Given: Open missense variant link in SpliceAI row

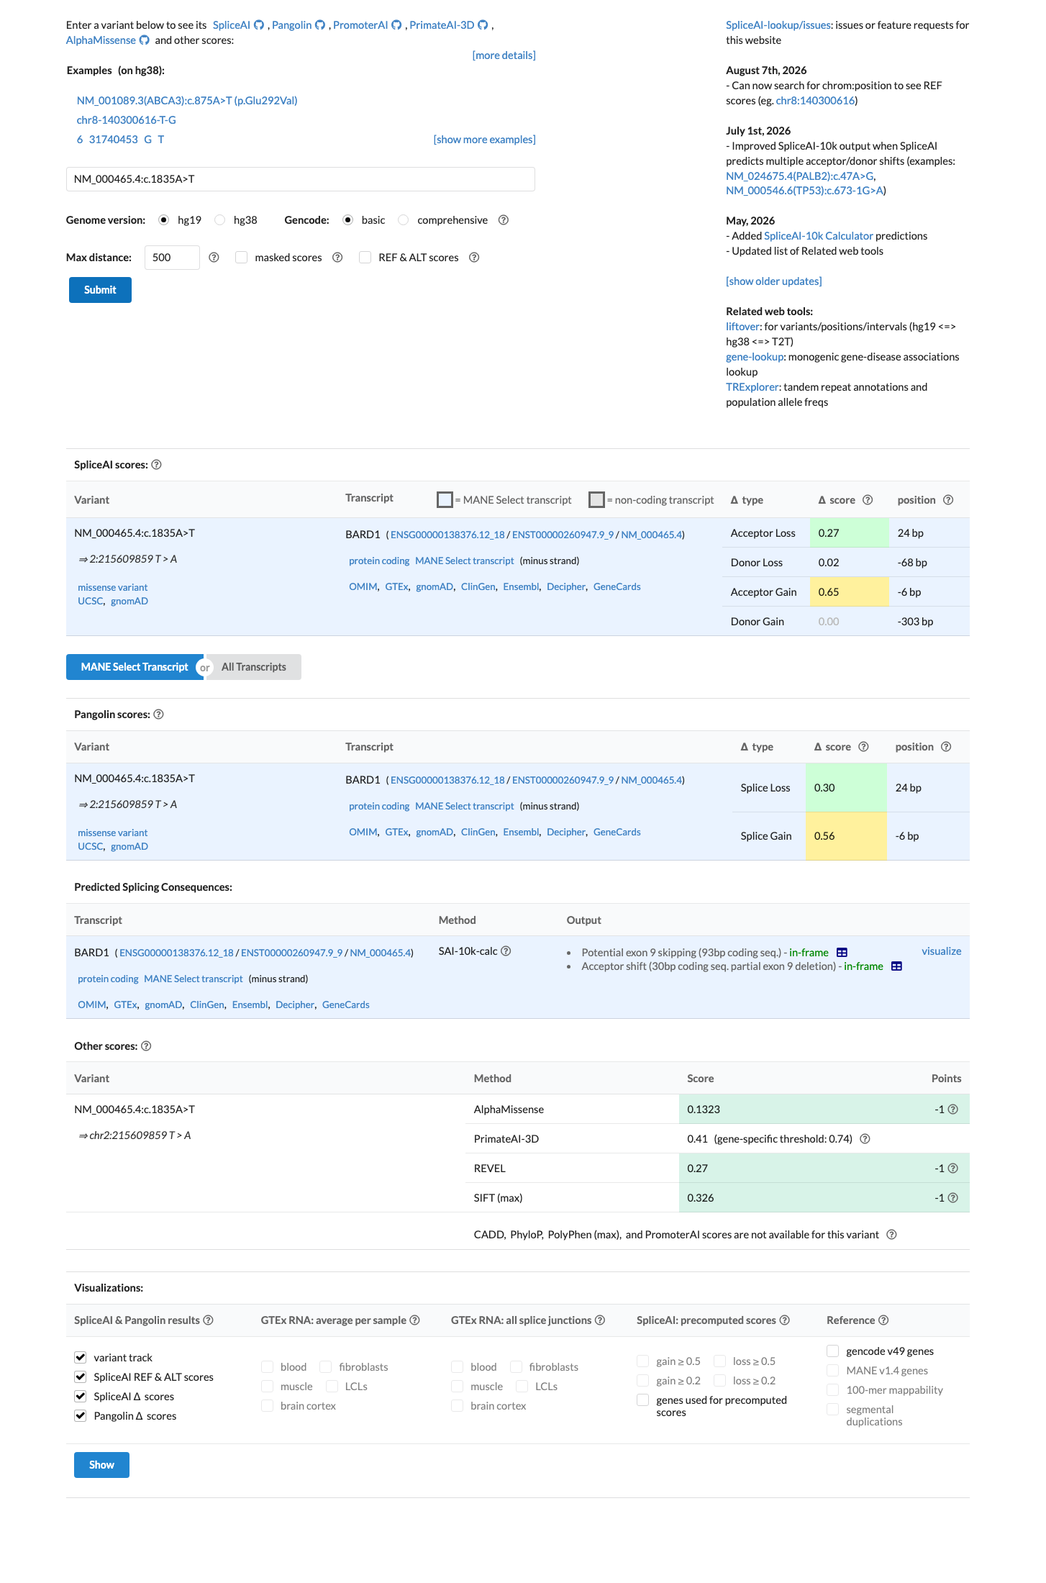Looking at the screenshot, I should click(112, 588).
